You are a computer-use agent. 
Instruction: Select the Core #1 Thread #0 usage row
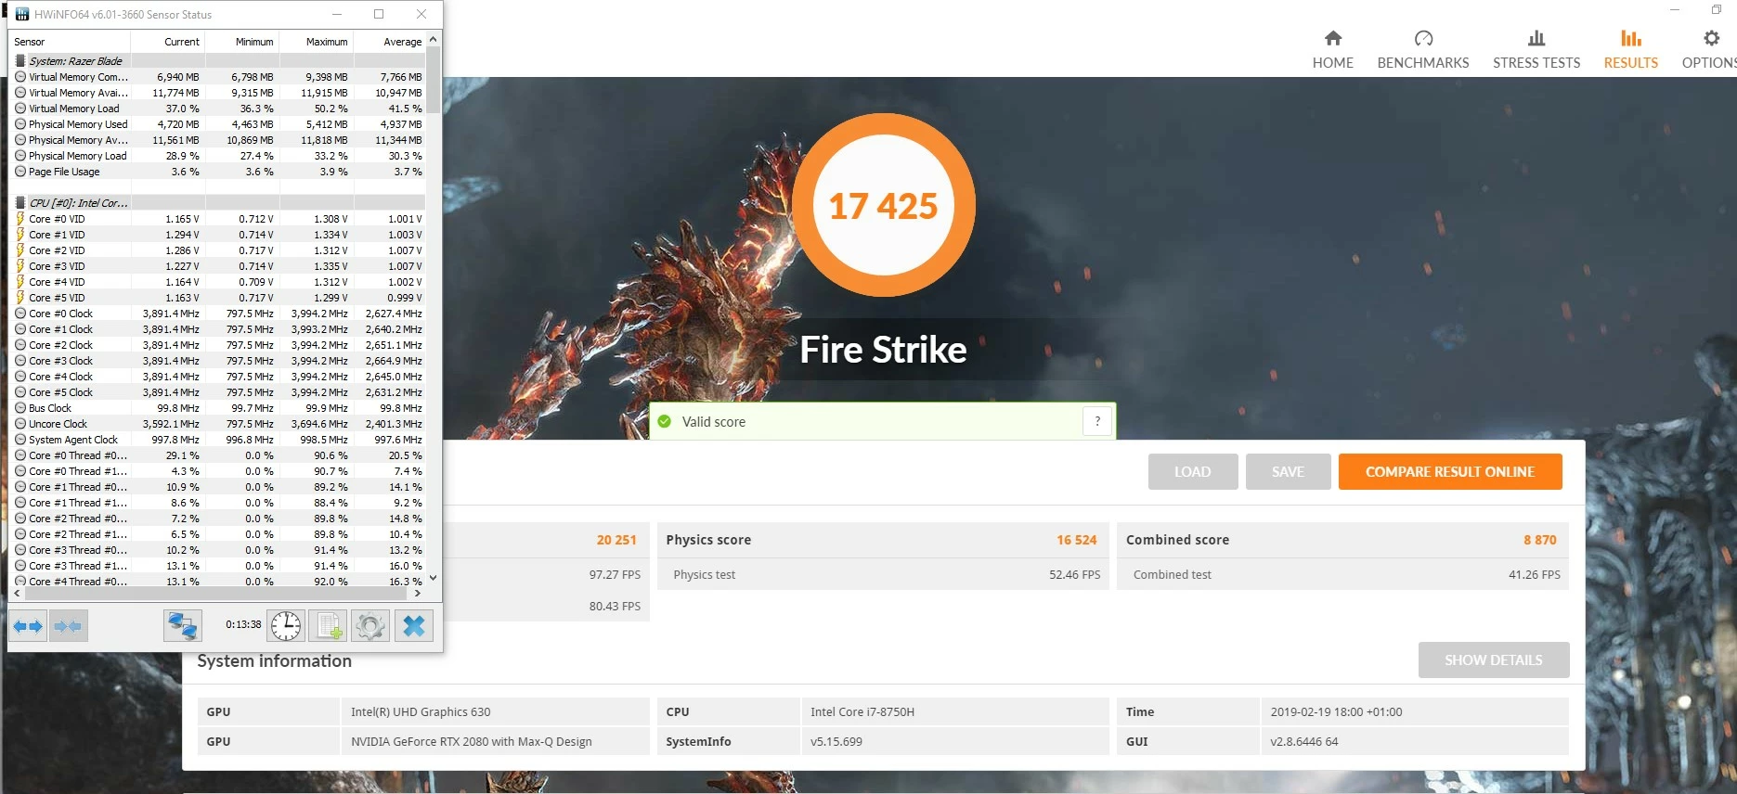click(218, 487)
